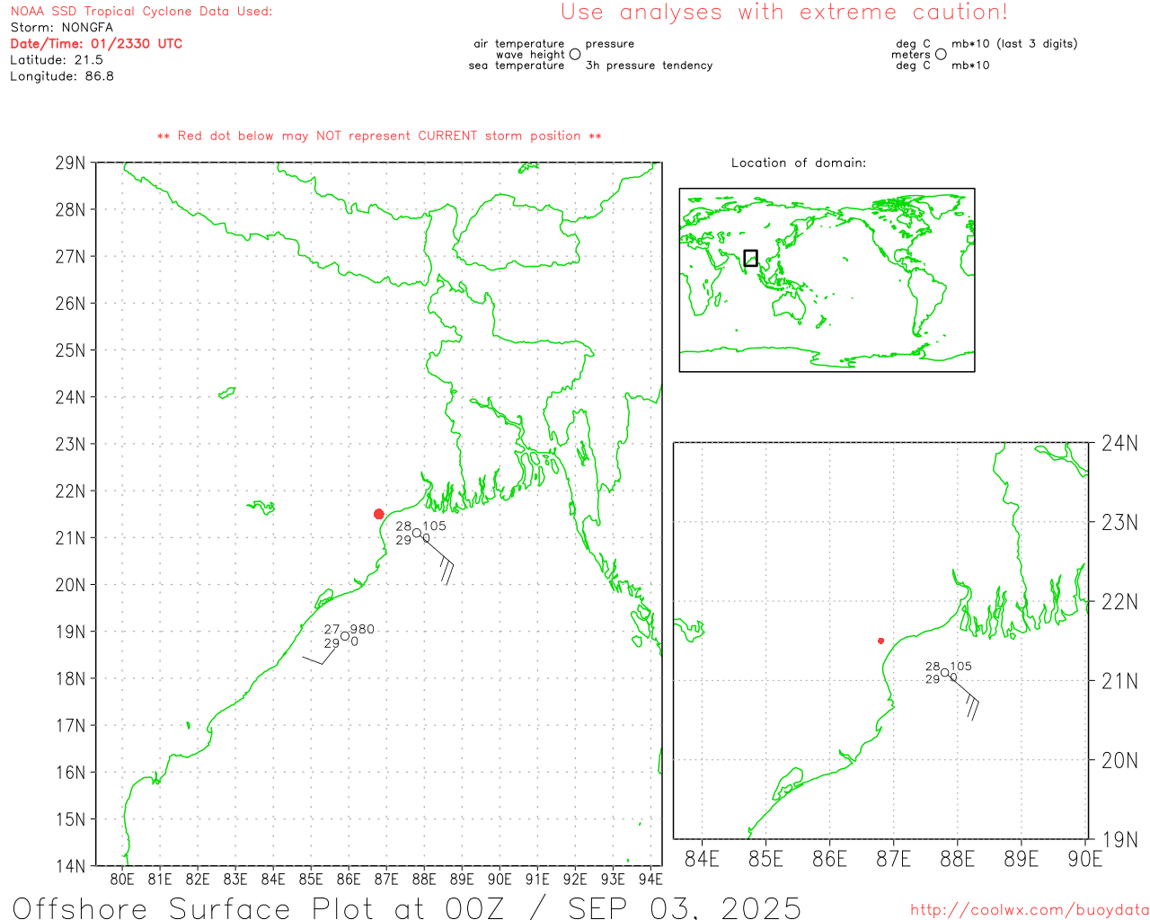Click the '80E' longitude axis label
This screenshot has width=1150, height=920.
122,879
